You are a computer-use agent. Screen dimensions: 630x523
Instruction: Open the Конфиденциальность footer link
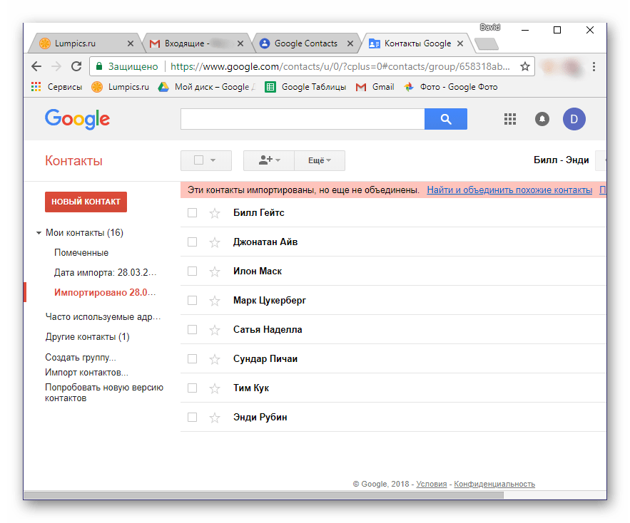point(494,484)
